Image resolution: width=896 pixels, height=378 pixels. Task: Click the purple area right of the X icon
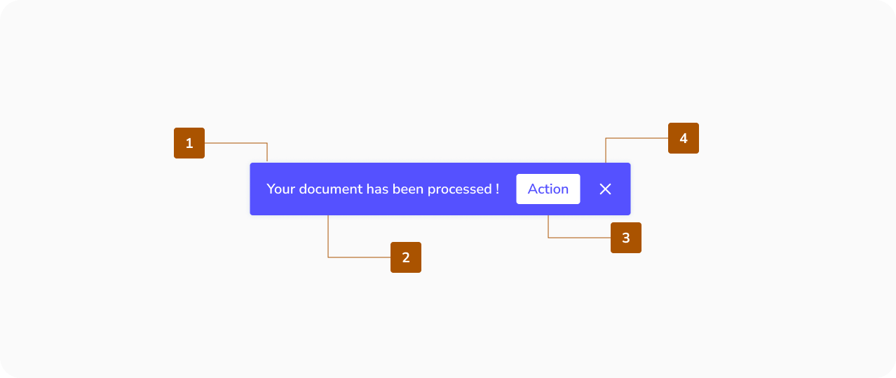623,189
